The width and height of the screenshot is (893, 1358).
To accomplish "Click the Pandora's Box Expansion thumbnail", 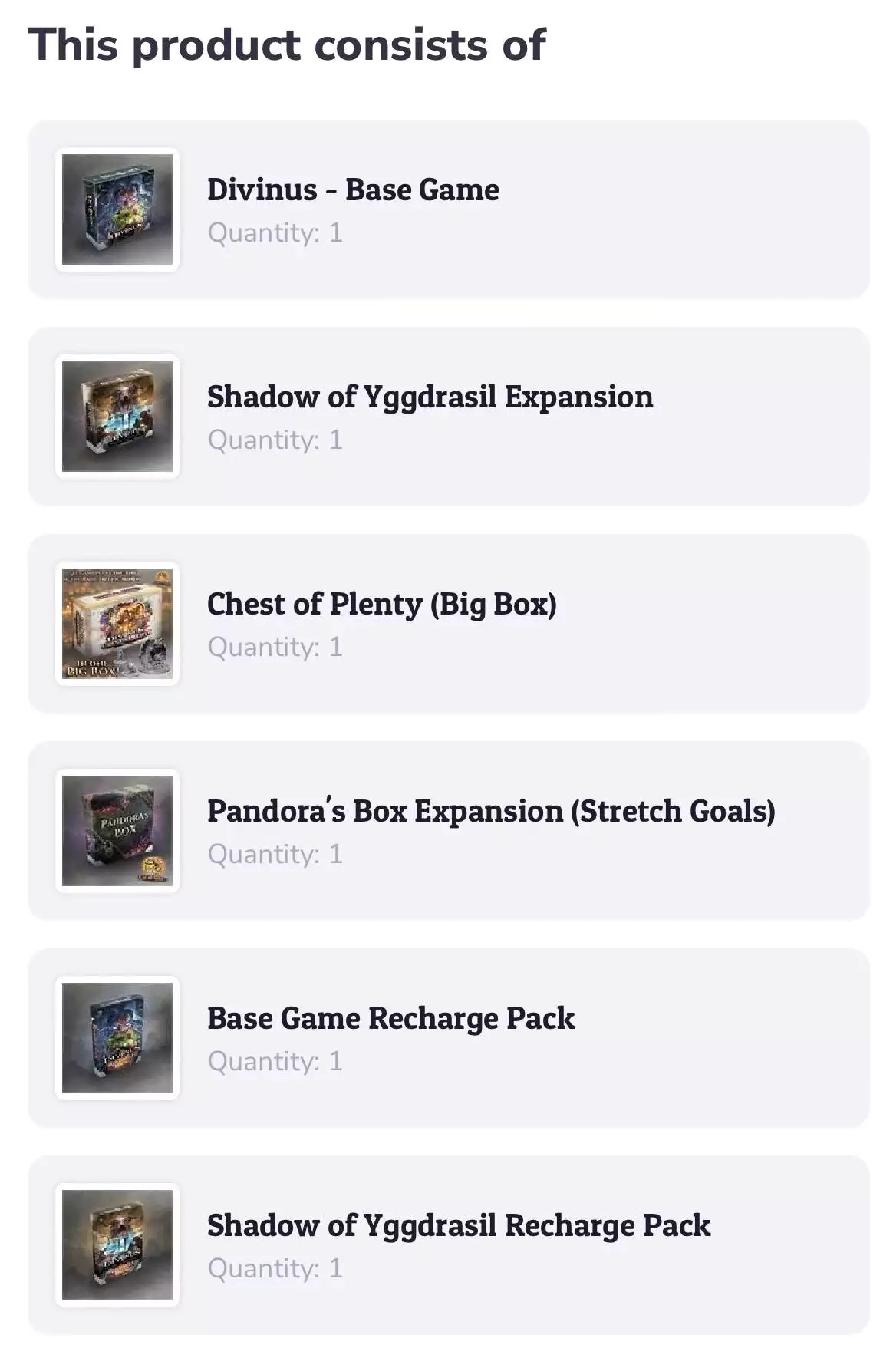I will tap(117, 831).
